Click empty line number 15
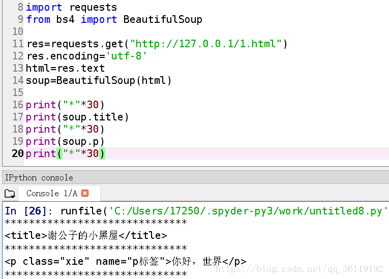Viewport: 389px width, 279px height. 18,92
